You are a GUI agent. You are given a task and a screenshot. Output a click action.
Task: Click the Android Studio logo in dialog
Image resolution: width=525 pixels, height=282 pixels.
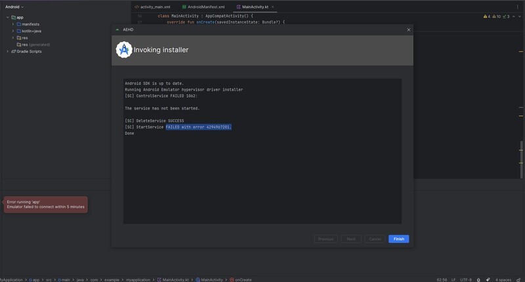(124, 50)
